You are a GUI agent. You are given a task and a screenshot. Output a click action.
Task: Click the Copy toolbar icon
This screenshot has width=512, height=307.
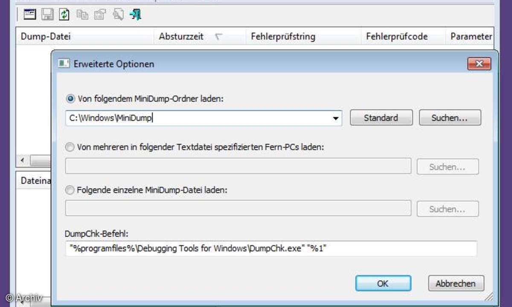click(x=82, y=14)
